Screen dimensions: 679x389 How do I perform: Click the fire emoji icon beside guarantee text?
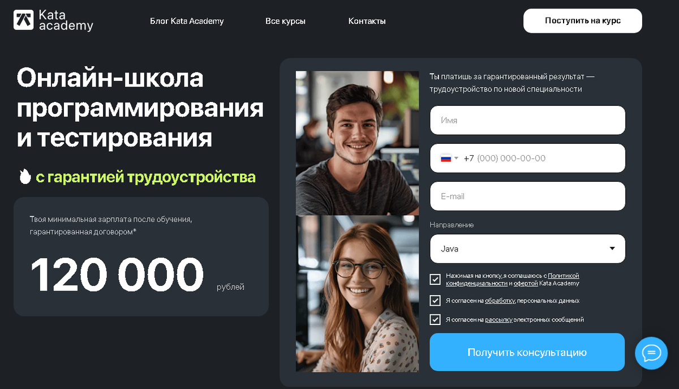click(24, 177)
